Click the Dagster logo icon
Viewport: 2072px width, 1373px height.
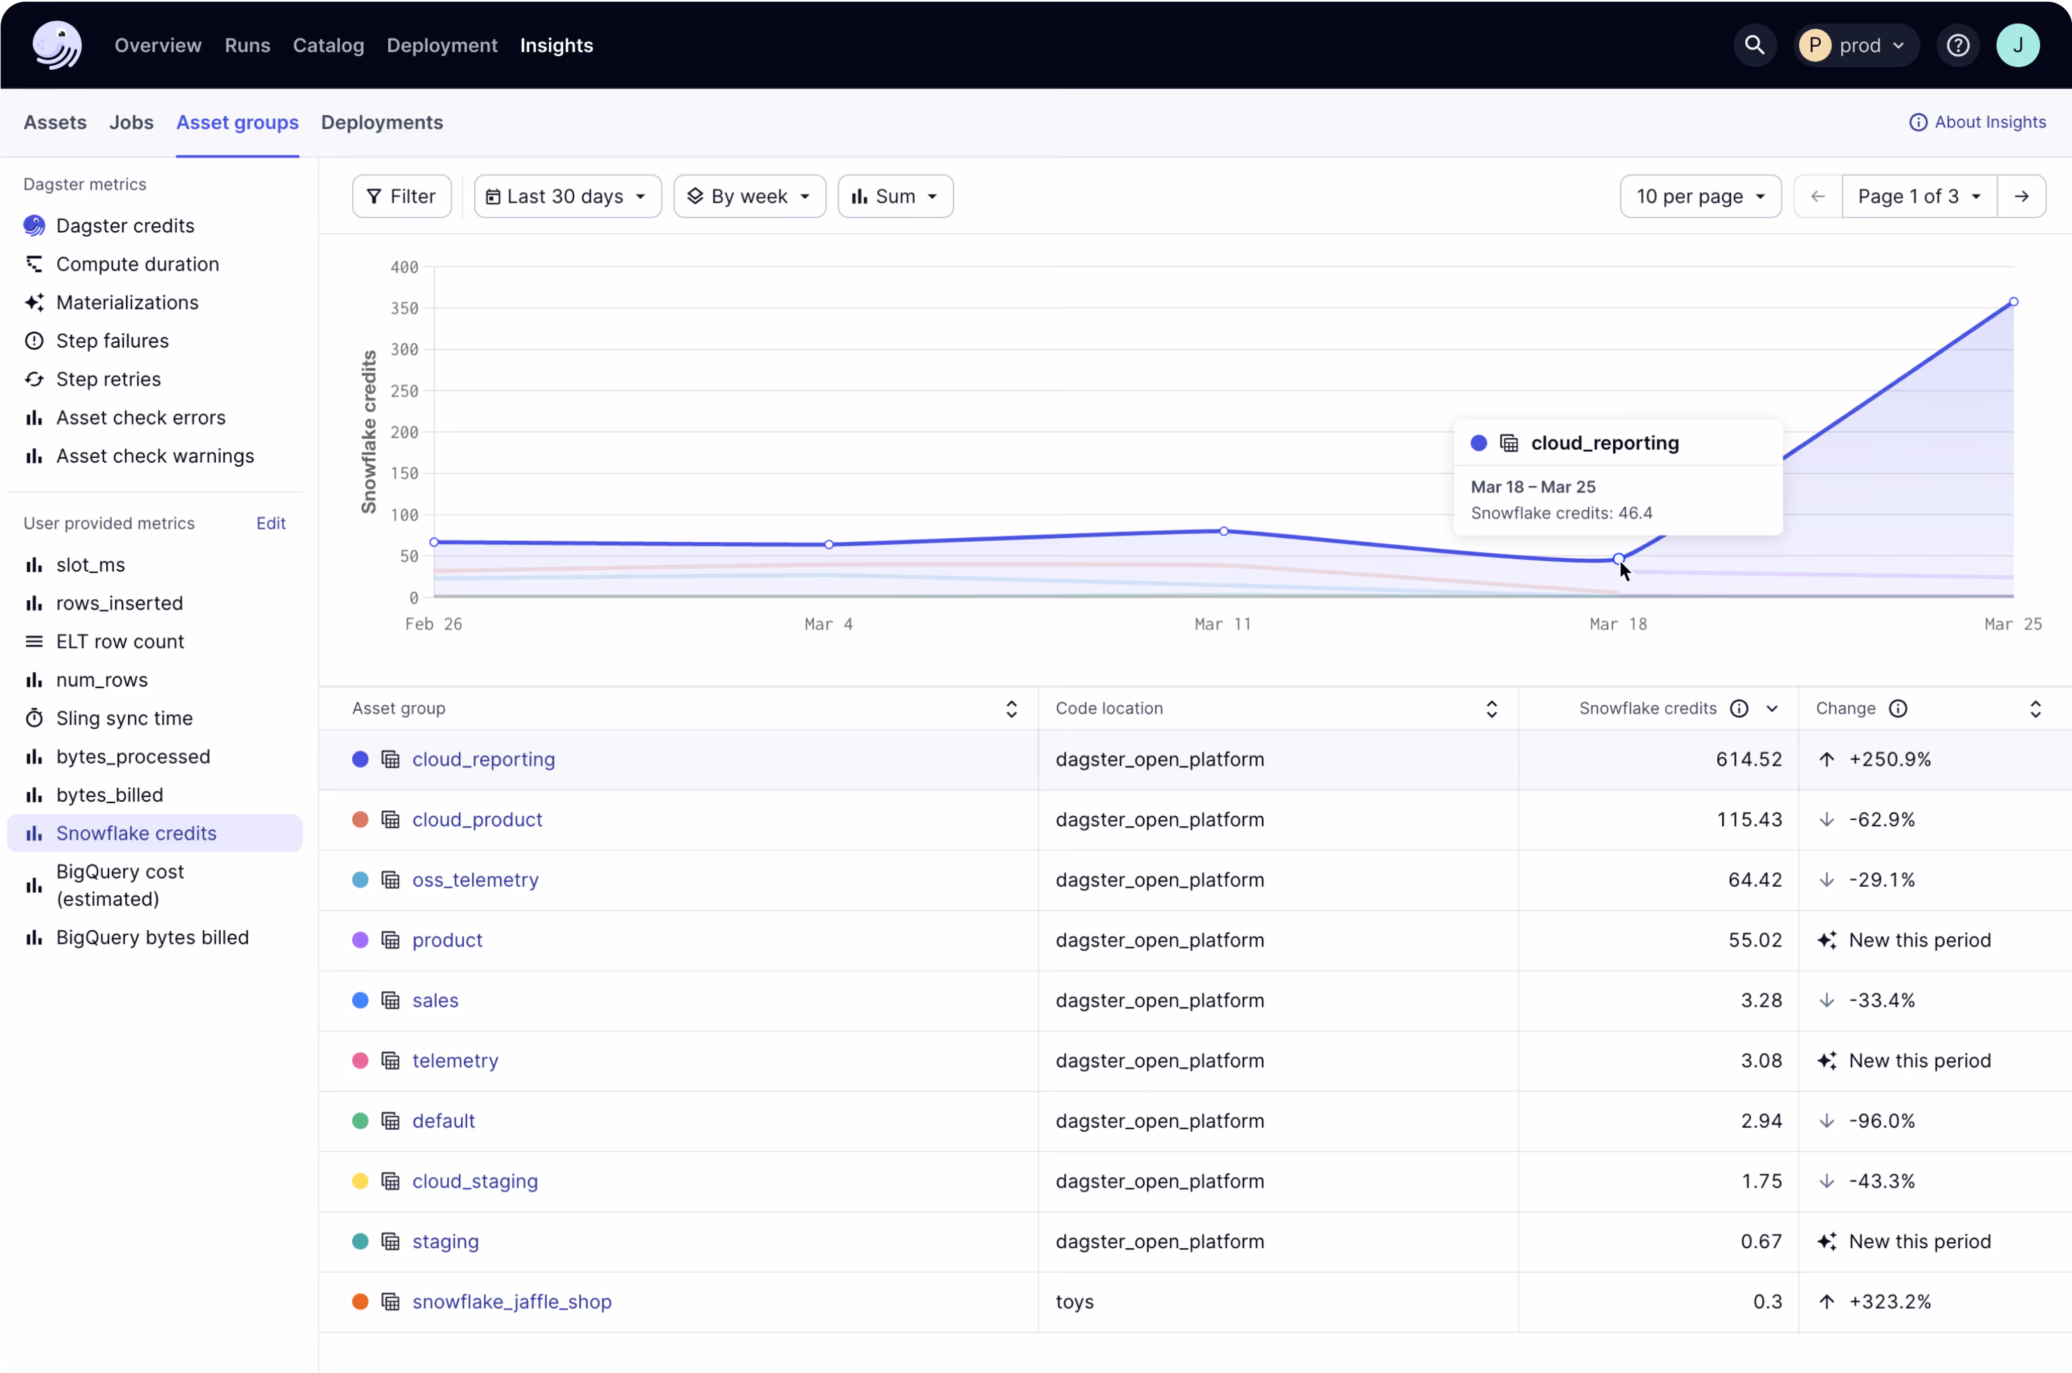57,44
